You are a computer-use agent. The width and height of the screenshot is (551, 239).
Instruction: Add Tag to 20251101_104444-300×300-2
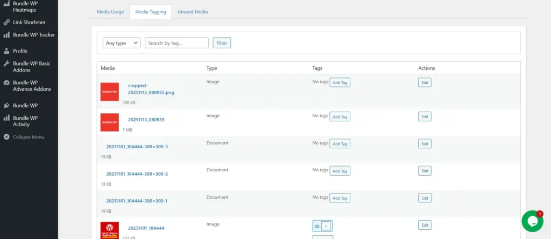[340, 171]
